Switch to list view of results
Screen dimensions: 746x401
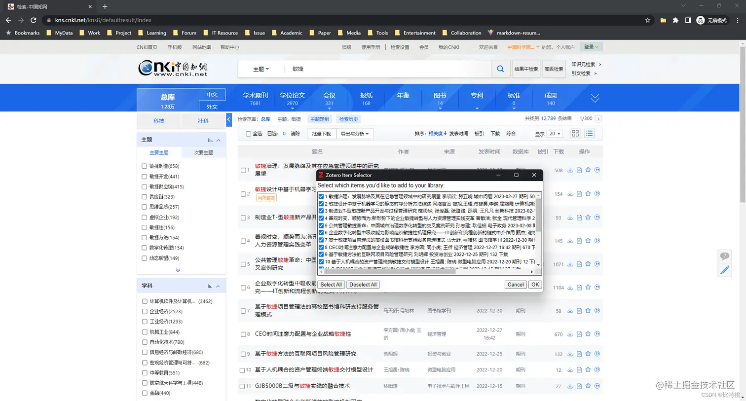coord(589,133)
